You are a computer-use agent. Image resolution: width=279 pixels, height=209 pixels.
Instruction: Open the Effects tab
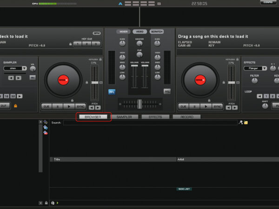155,117
